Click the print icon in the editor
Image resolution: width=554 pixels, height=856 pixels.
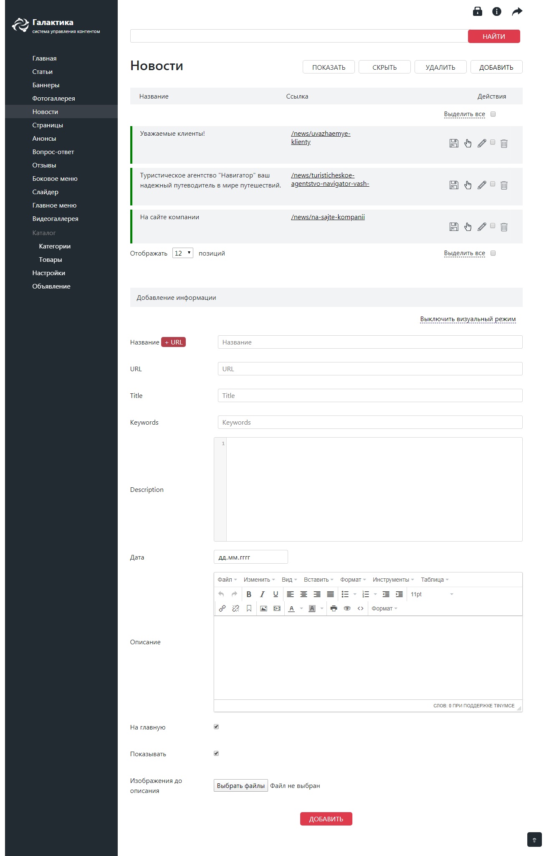[x=334, y=608]
